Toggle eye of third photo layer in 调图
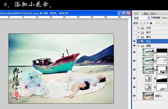The width and height of the screenshot is (168, 109). pyautogui.click(x=134, y=70)
